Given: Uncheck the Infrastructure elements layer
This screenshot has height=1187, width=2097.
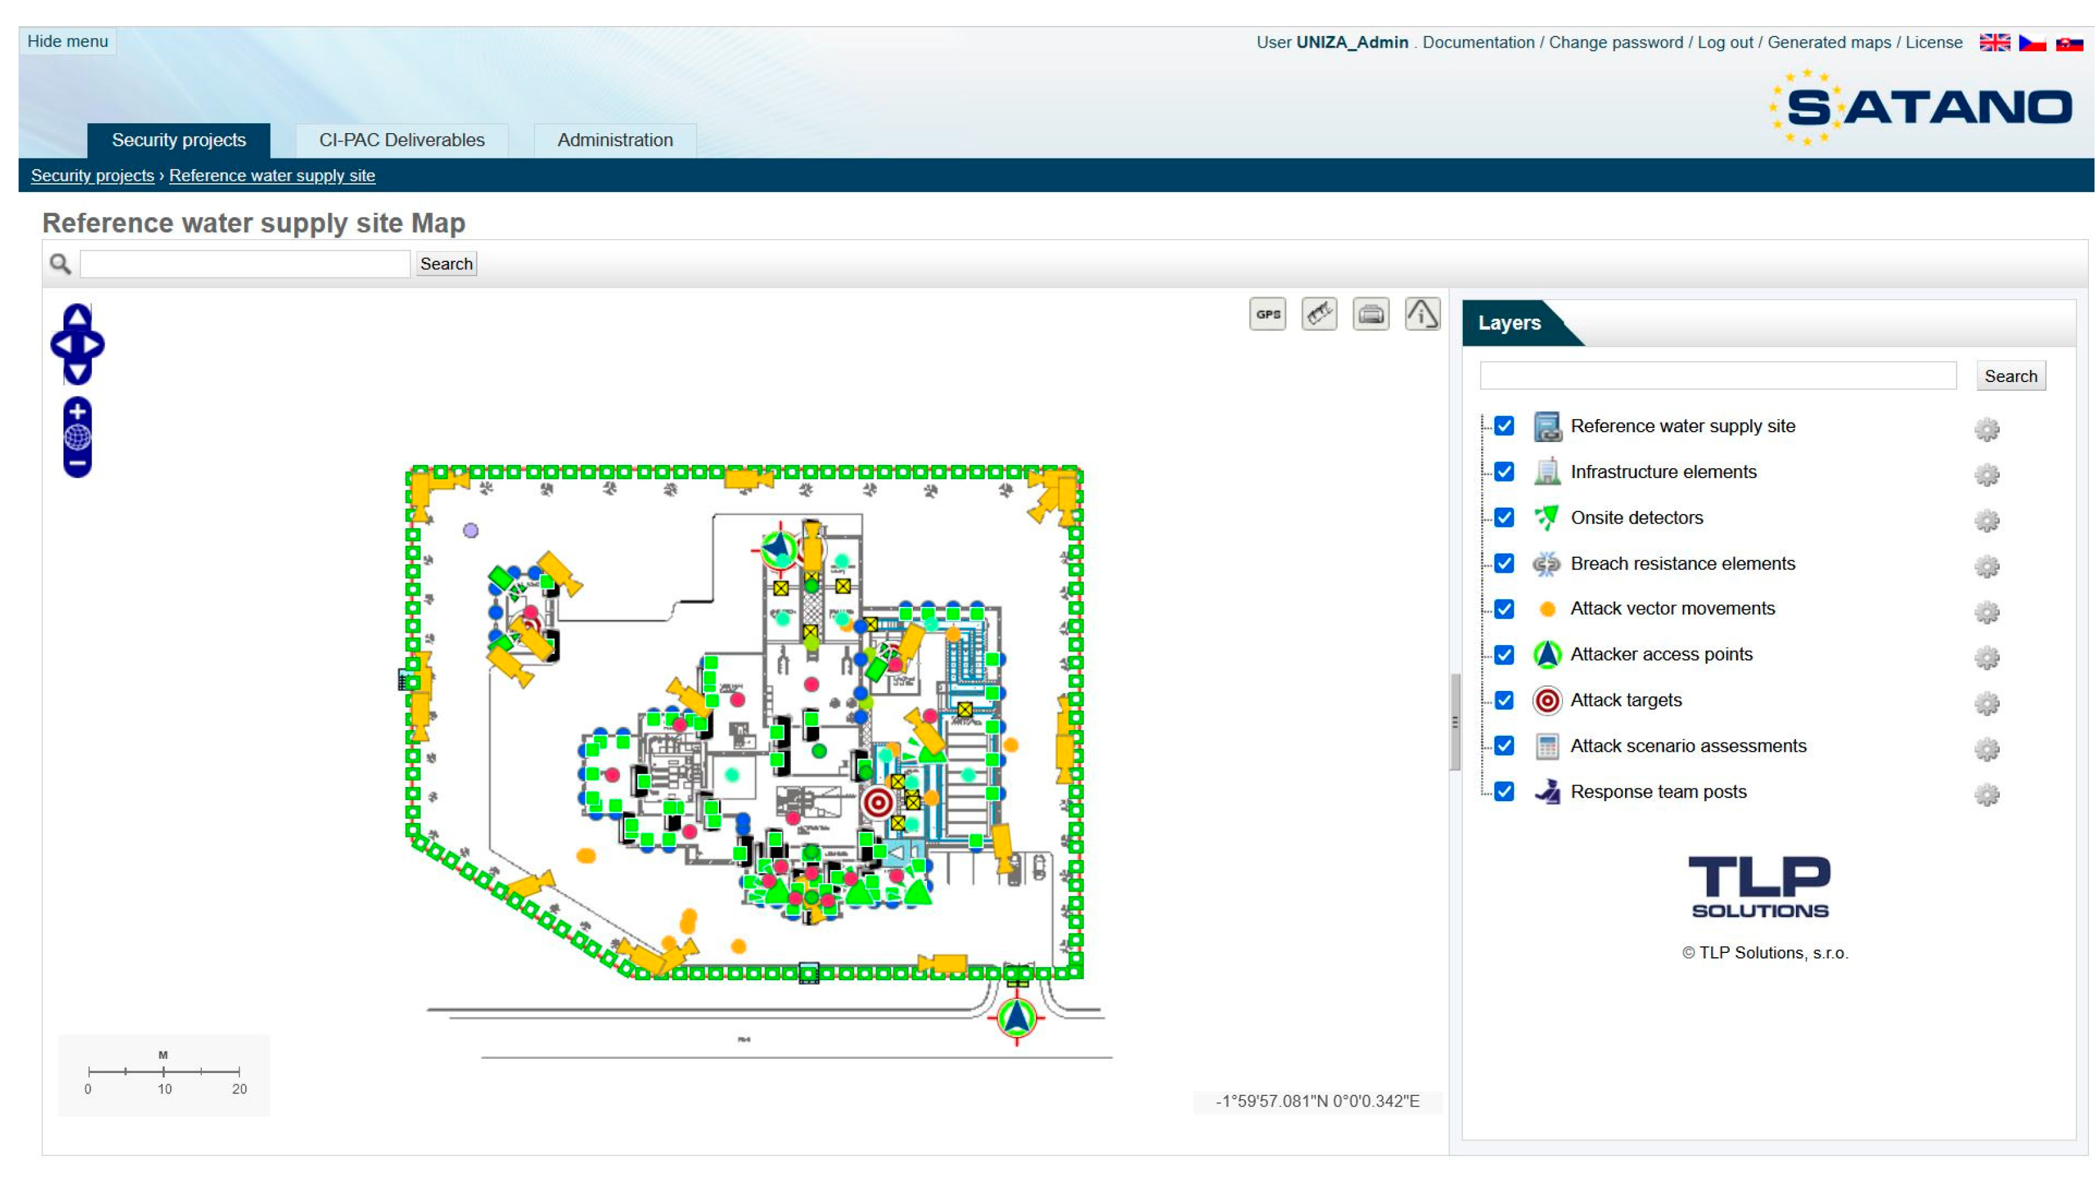Looking at the screenshot, I should point(1505,473).
